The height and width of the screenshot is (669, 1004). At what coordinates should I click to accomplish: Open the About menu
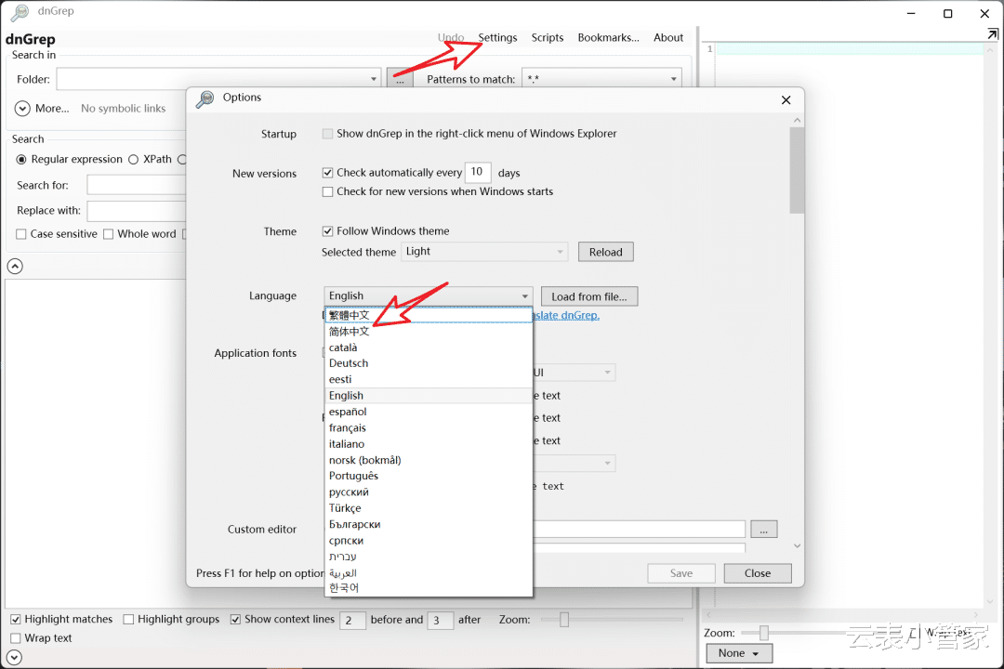point(668,38)
